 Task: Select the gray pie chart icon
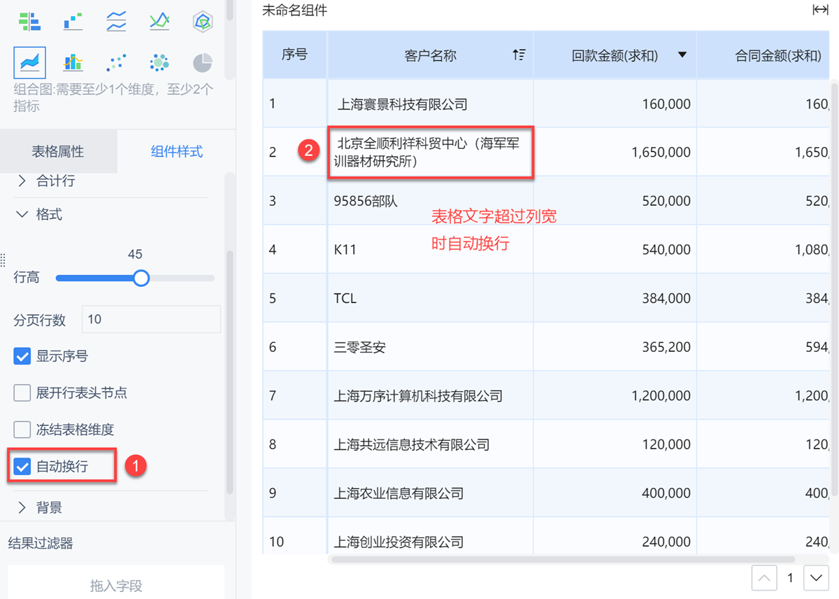coord(203,63)
